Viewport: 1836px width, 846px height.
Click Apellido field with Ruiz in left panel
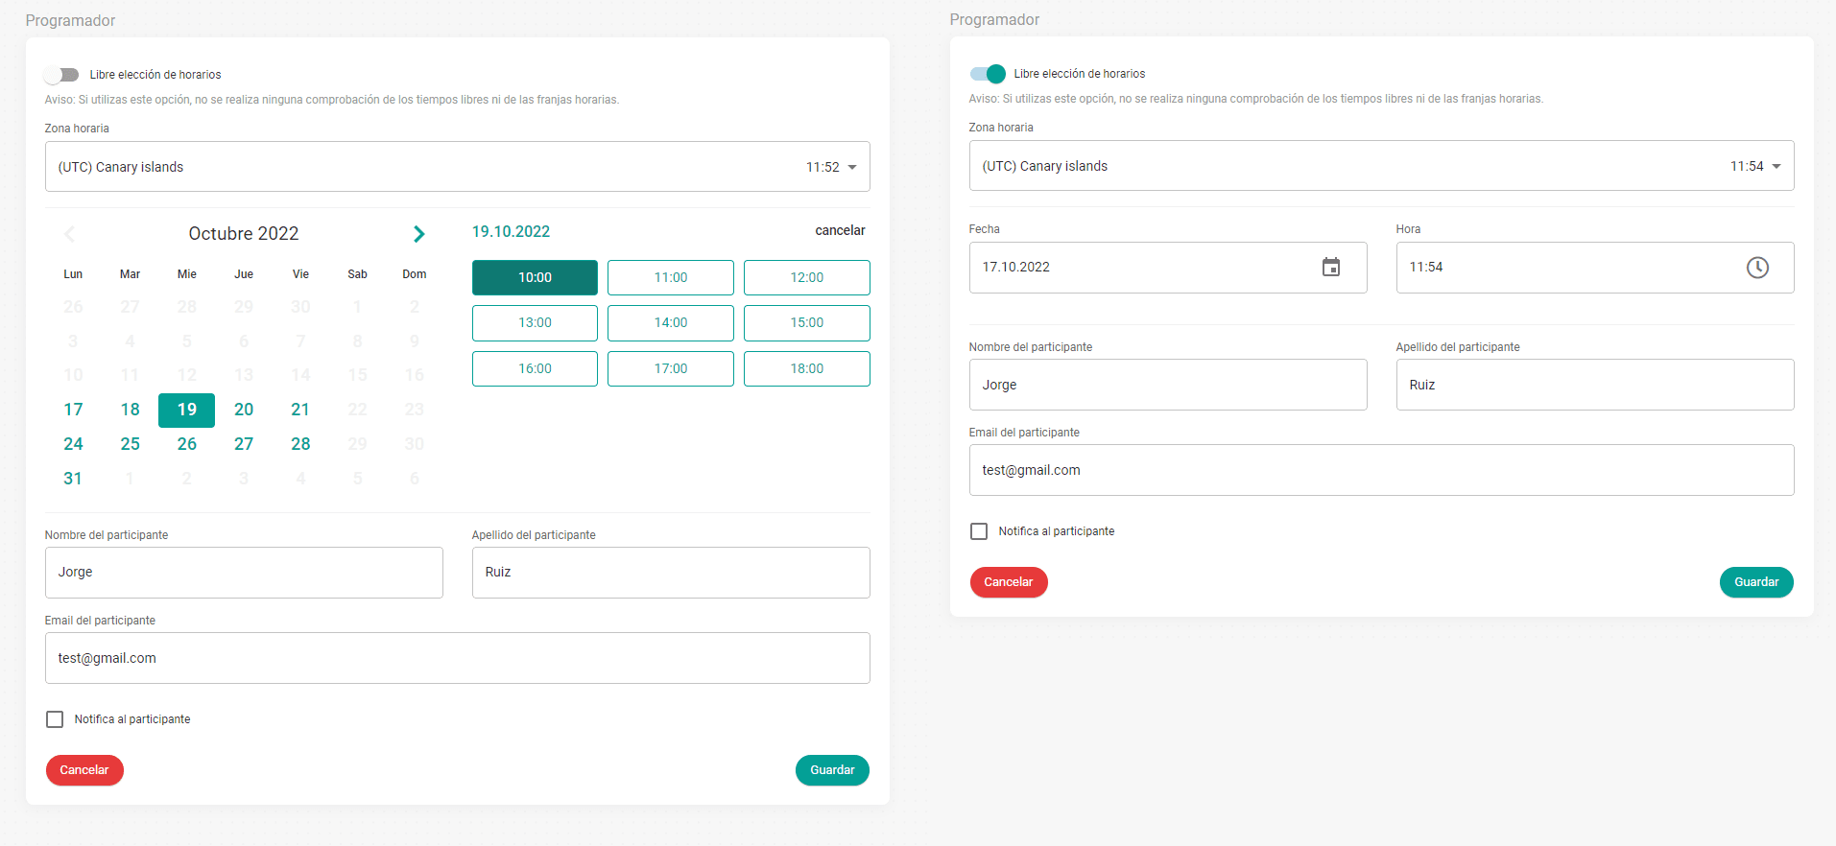point(671,573)
